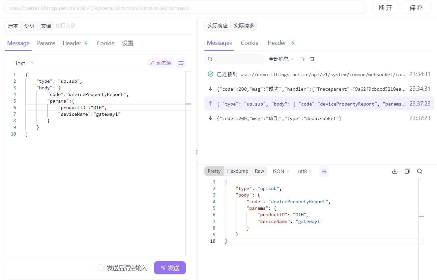This screenshot has height=280, width=437.
Task: Click the search icon in messages filter box
Action: [x=210, y=59]
